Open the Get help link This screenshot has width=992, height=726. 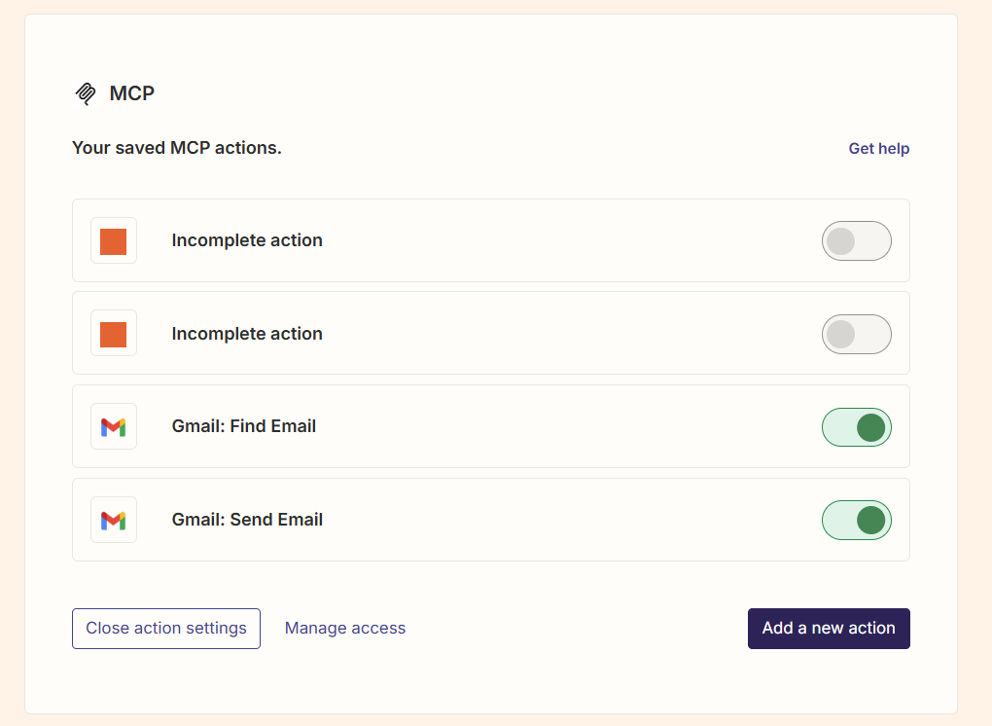(879, 148)
